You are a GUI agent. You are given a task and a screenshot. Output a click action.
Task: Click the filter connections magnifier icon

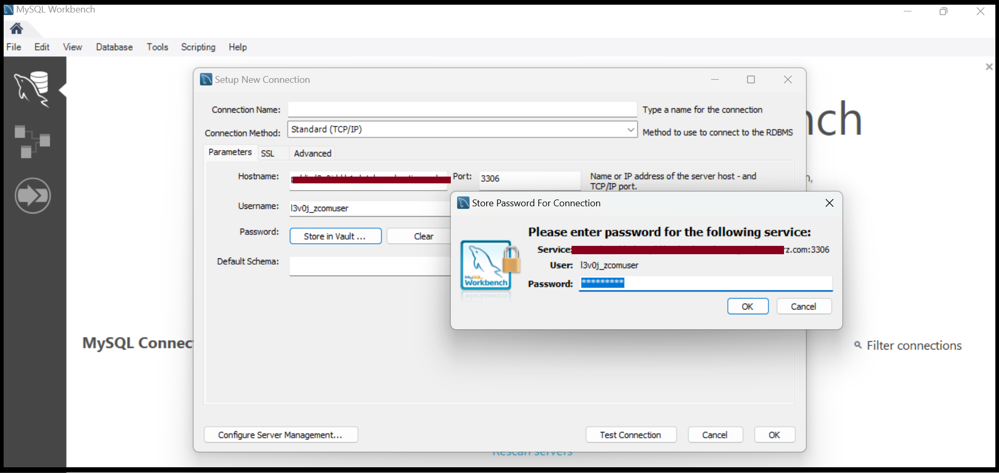(858, 345)
